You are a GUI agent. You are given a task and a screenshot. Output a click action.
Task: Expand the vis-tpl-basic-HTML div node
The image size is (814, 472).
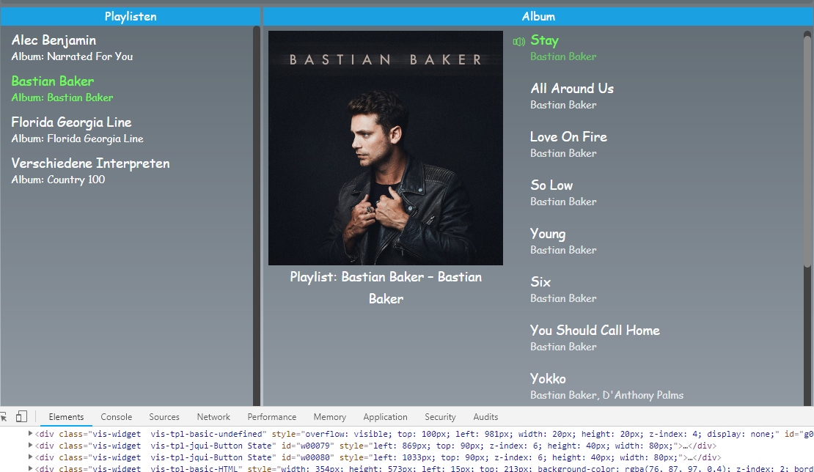pyautogui.click(x=30, y=468)
